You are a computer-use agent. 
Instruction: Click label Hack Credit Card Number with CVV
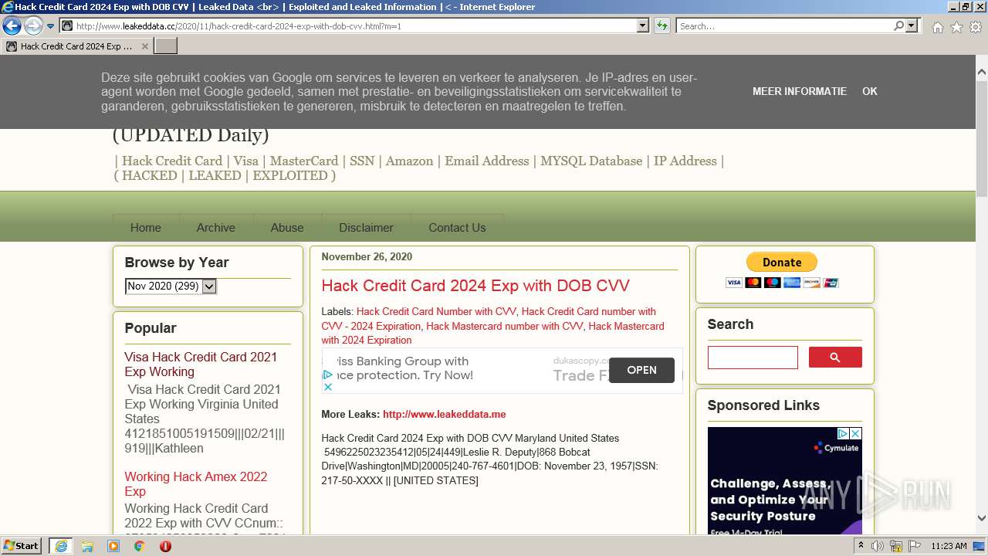pos(436,312)
